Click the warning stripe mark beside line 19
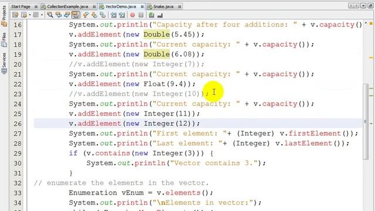The height and width of the screenshot is (211, 375). pos(371,57)
